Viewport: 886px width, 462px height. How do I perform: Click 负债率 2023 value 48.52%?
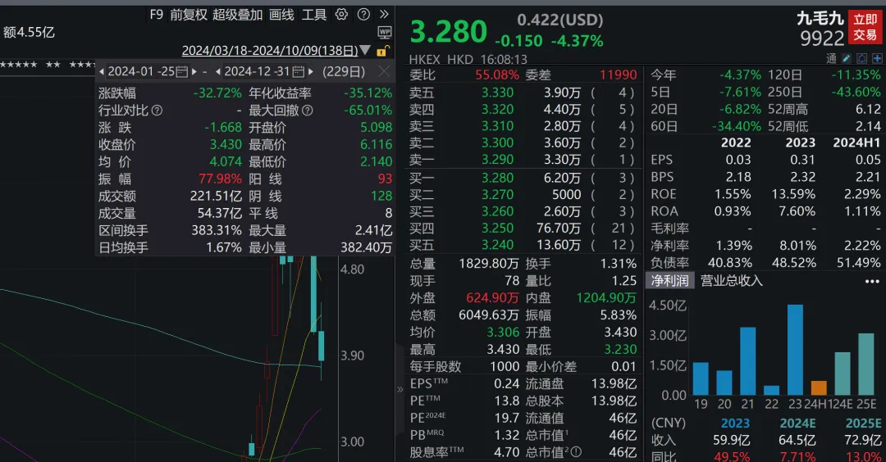[793, 262]
